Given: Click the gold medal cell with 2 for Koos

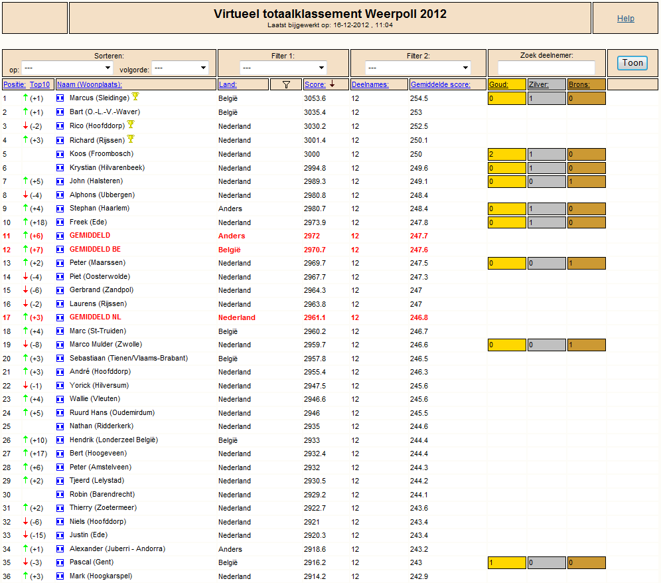Looking at the screenshot, I should 507,154.
